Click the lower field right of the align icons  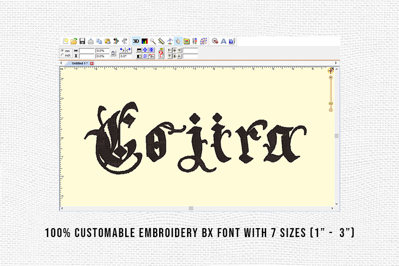tap(191, 56)
